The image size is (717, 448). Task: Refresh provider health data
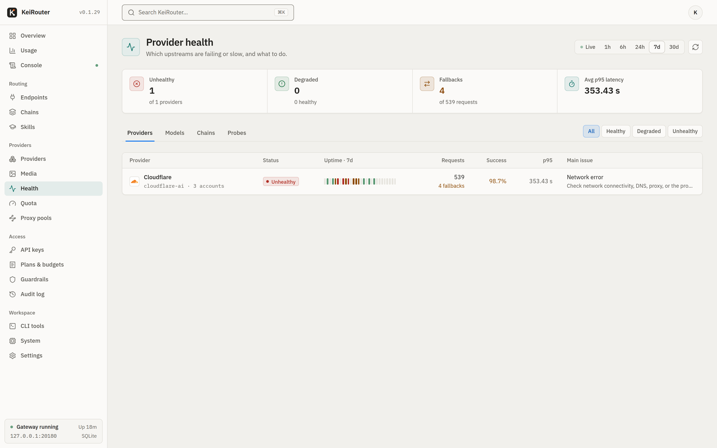[695, 47]
